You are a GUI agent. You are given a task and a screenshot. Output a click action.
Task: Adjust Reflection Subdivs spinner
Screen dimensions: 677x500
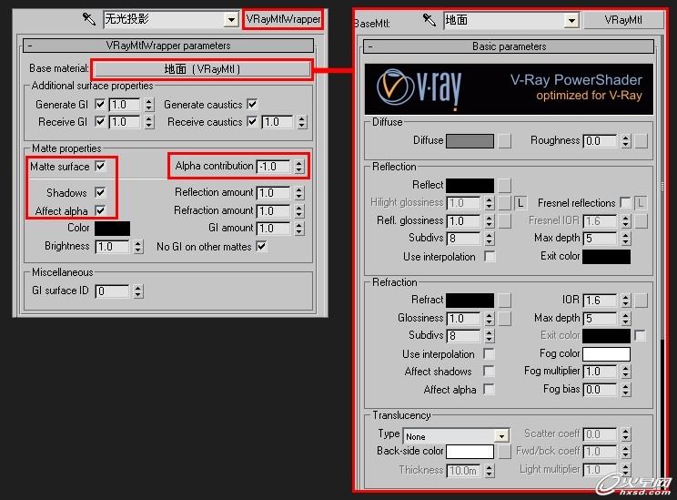coord(489,238)
